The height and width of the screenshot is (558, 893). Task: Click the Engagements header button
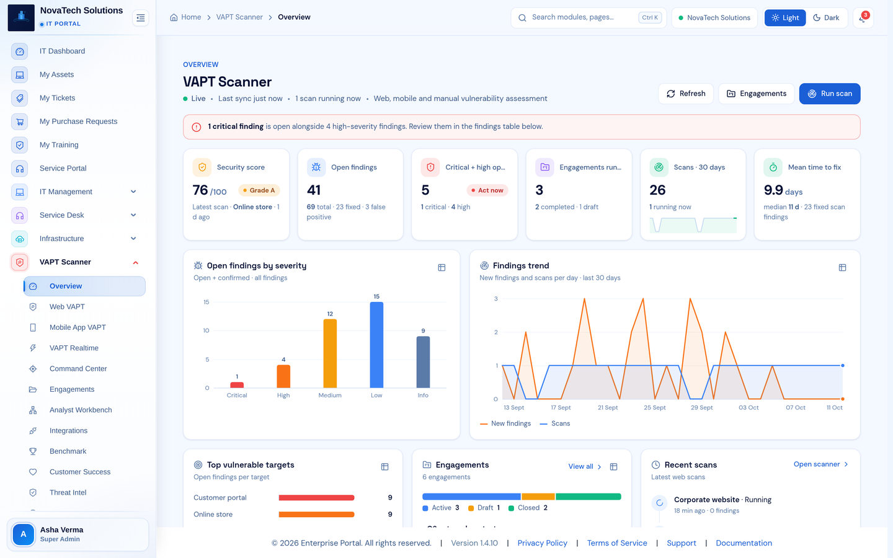[x=757, y=94]
